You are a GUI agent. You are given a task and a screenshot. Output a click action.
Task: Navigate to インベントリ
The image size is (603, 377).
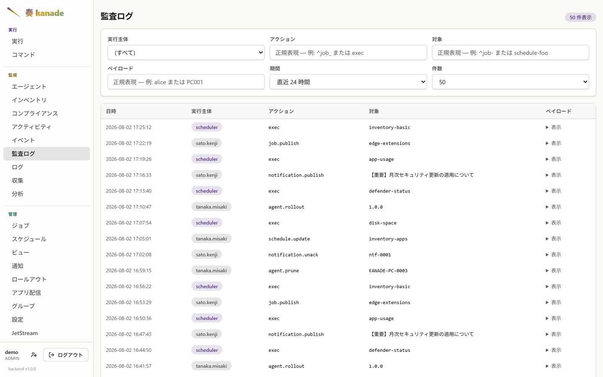pos(46,100)
